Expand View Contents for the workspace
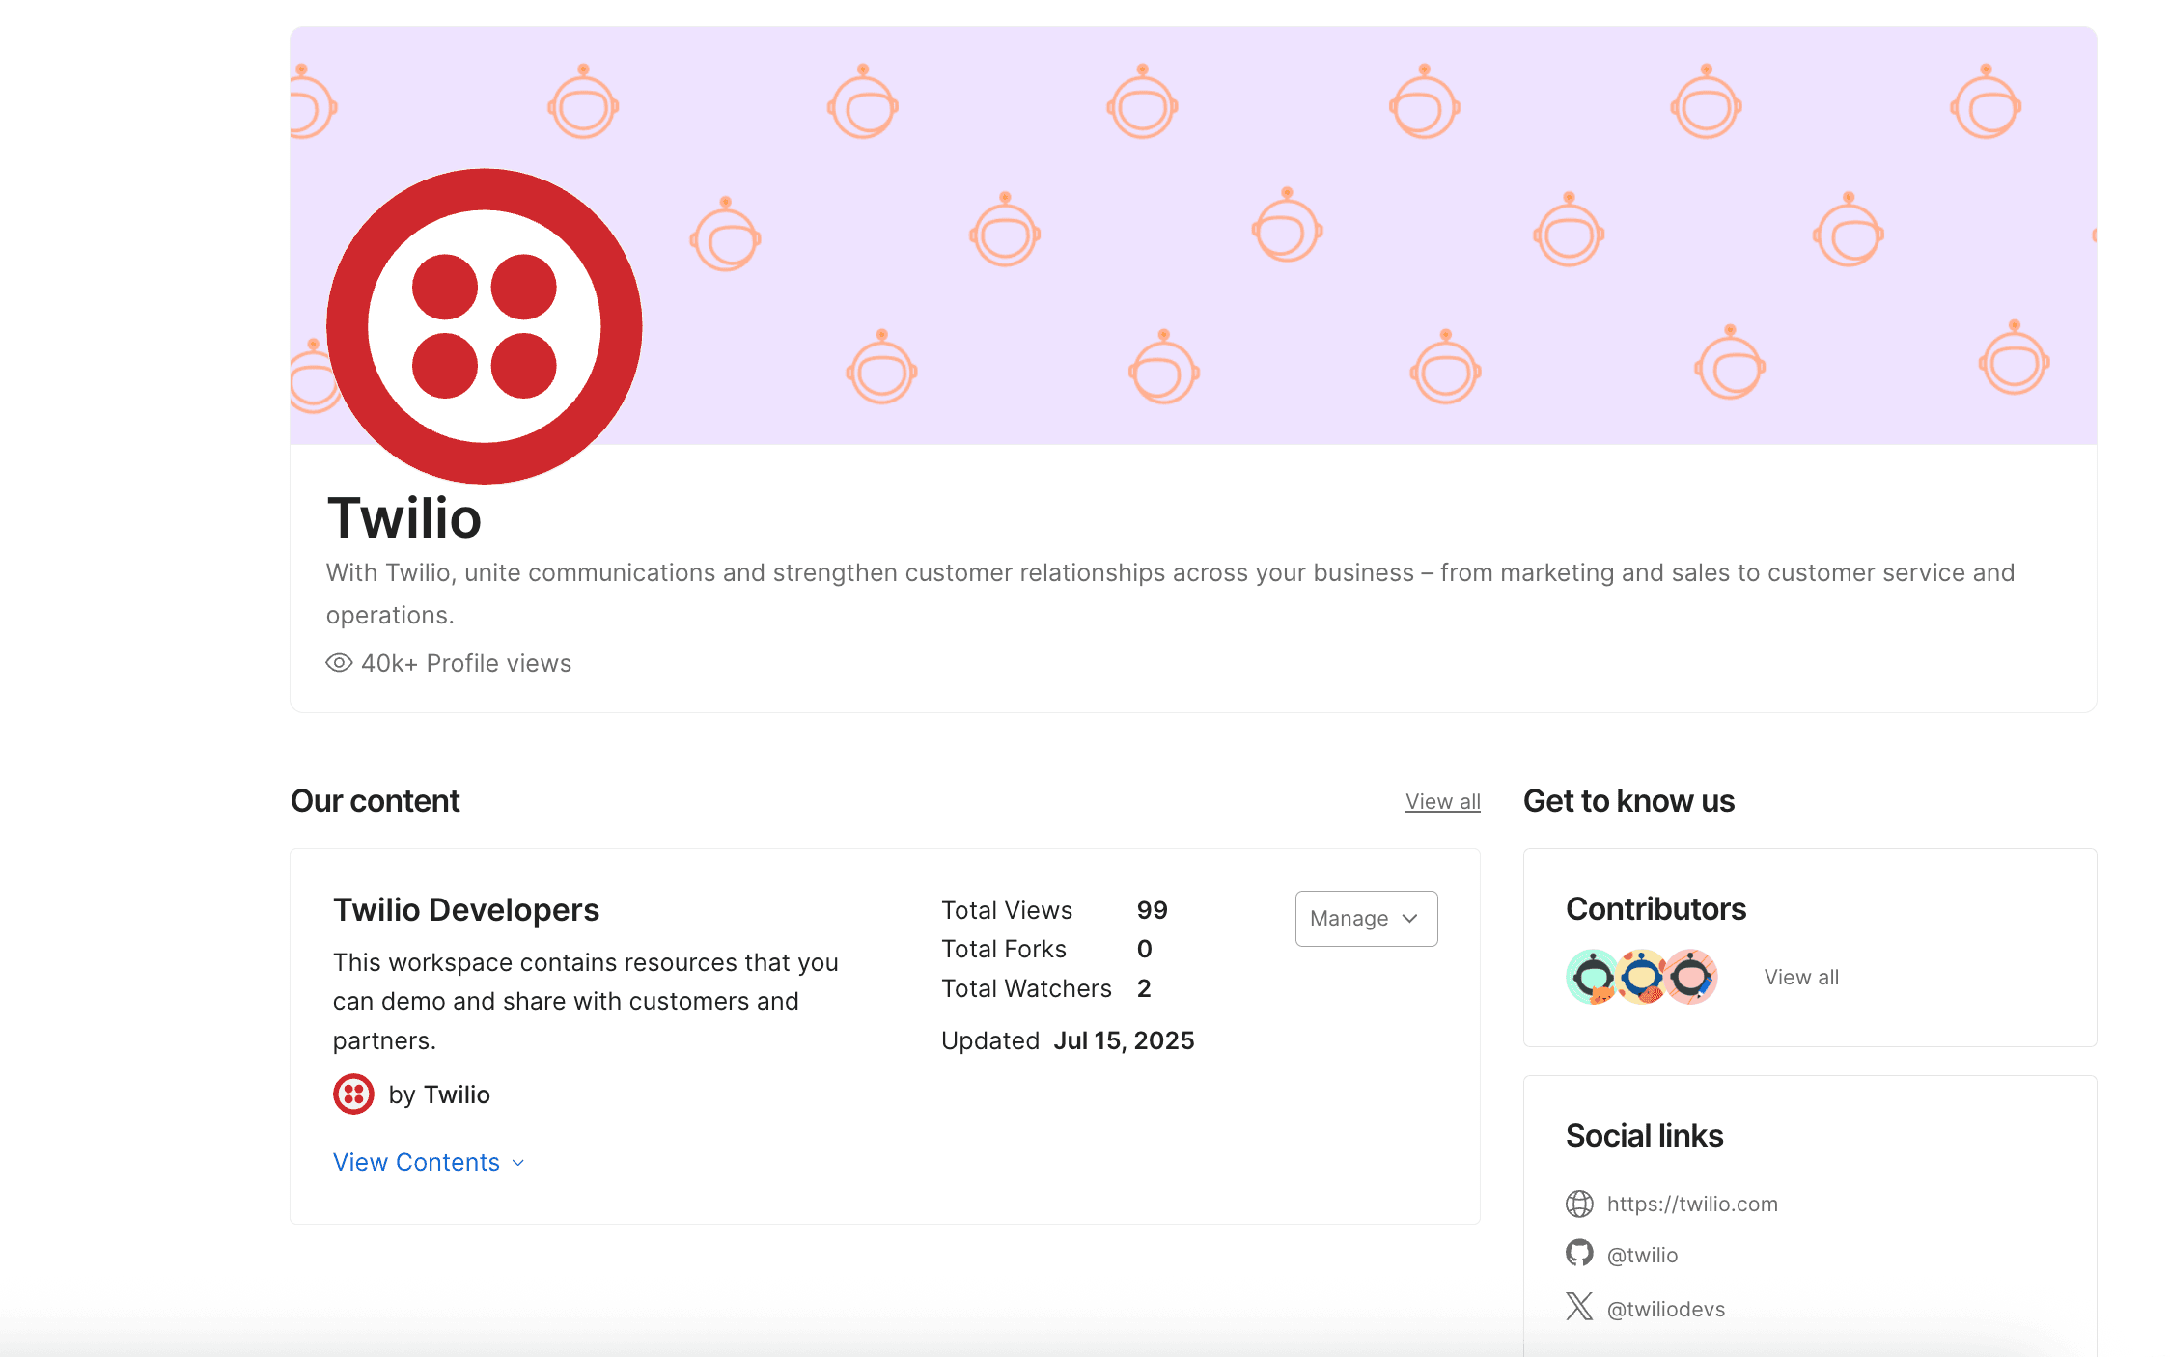The image size is (2170, 1357). (416, 1162)
